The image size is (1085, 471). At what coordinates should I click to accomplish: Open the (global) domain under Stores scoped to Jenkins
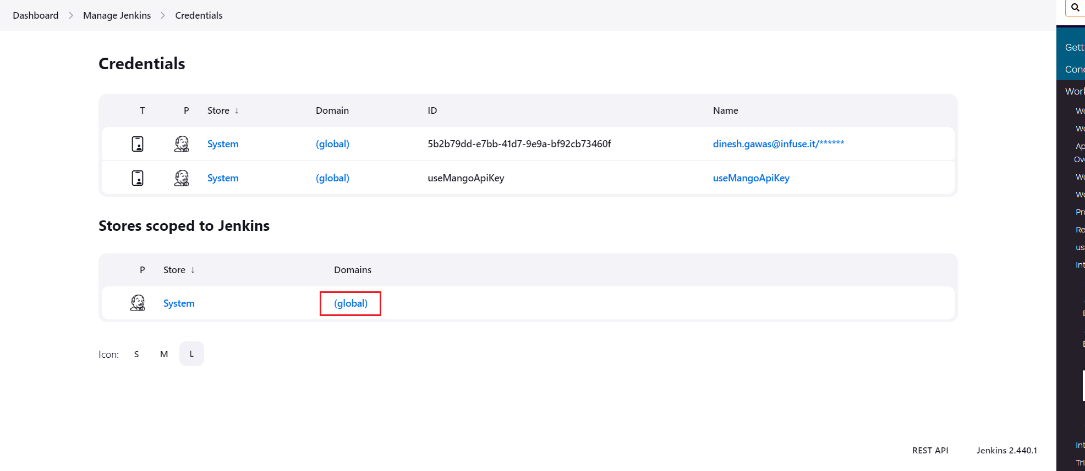click(x=350, y=303)
